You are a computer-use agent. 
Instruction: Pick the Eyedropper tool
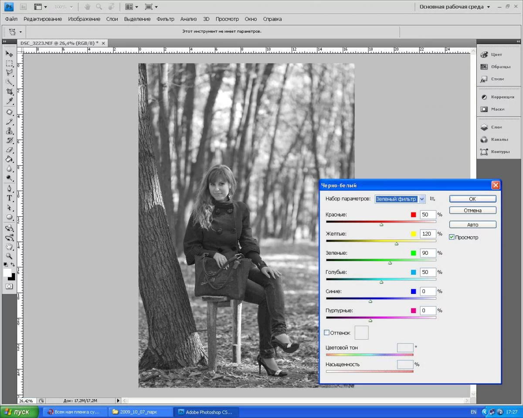click(x=9, y=101)
